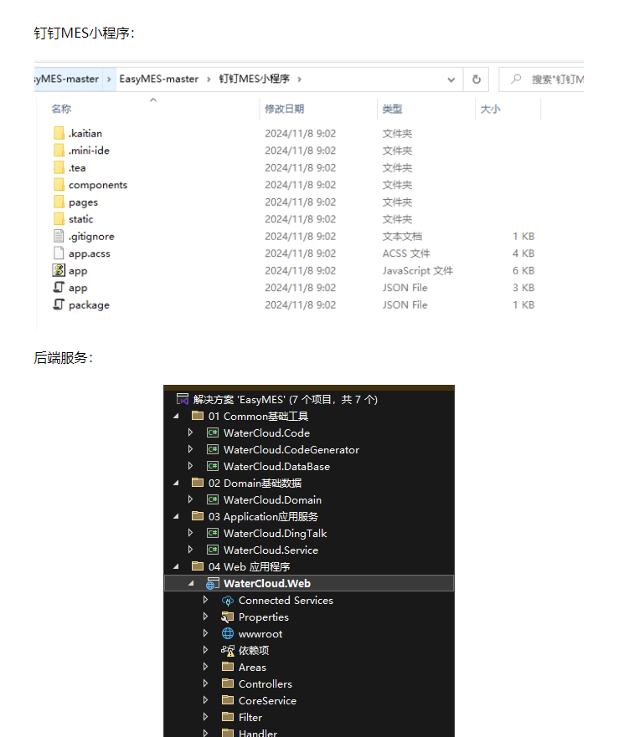Click the WaterCloud.Domain C# project icon
Image resolution: width=629 pixels, height=737 pixels.
tap(213, 499)
